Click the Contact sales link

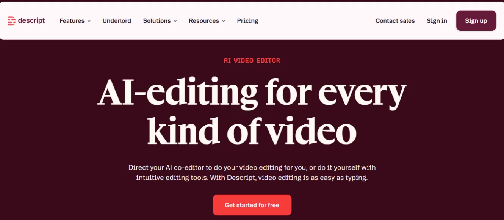[x=395, y=21]
